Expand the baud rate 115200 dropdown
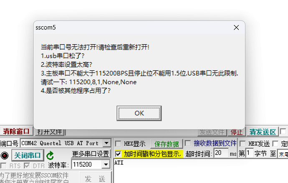 [x=106, y=165]
